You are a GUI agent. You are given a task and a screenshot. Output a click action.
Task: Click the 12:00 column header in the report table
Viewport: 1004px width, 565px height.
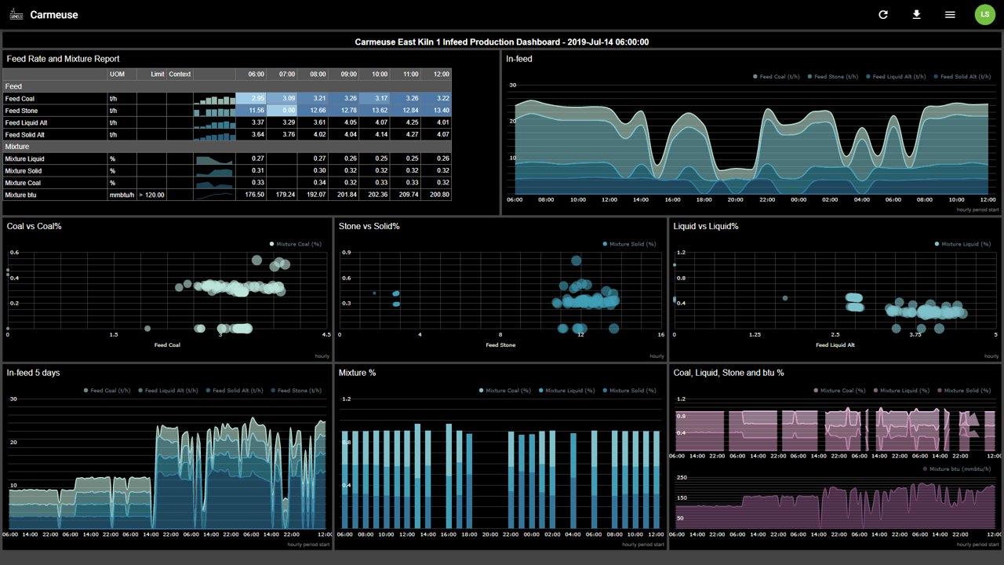(436, 75)
